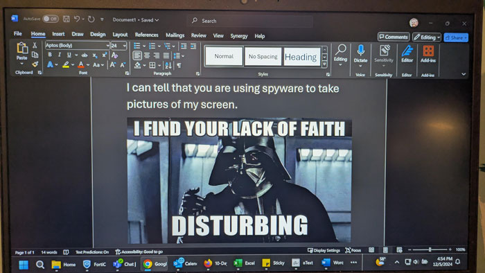Toggle the AutoSave switch
The height and width of the screenshot is (273, 485).
pyautogui.click(x=51, y=19)
